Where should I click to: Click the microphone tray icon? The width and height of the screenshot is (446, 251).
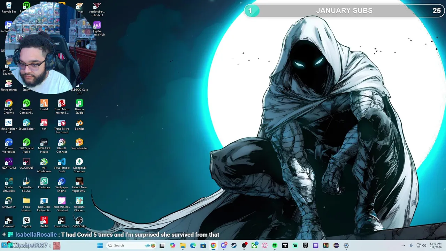411,245
